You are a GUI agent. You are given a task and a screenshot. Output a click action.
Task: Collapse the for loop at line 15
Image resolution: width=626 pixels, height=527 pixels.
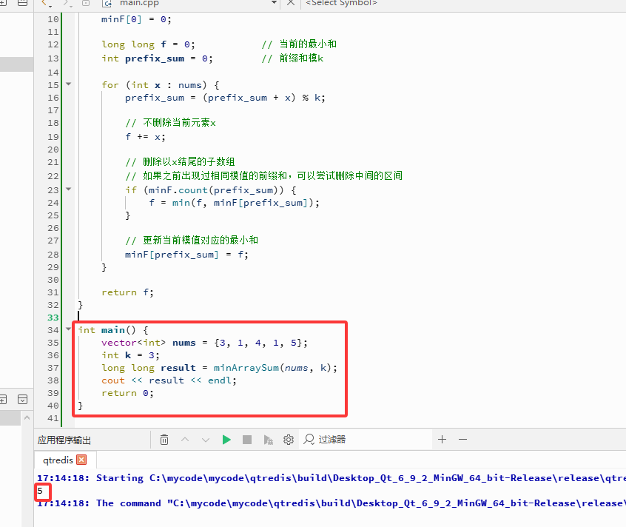click(x=68, y=84)
